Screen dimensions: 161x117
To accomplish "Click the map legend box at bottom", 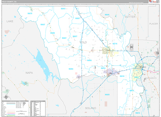I will (15, 108).
